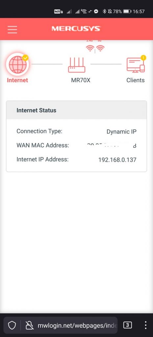153x337 pixels.
Task: Click the Mercusys logo in header
Action: pos(76,29)
